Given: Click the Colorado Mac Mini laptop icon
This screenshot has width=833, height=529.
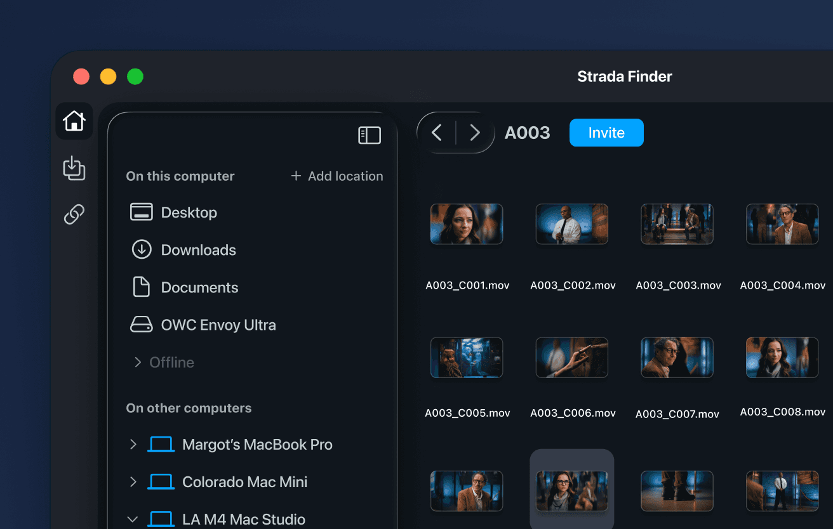Looking at the screenshot, I should 161,482.
